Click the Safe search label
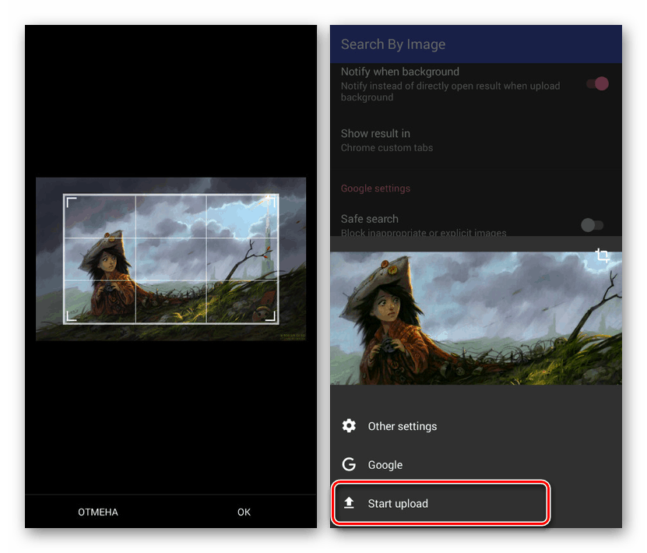This screenshot has height=553, width=647. click(x=370, y=219)
